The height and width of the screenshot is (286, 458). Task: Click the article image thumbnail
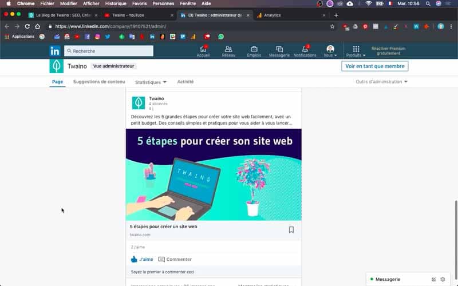tap(214, 174)
